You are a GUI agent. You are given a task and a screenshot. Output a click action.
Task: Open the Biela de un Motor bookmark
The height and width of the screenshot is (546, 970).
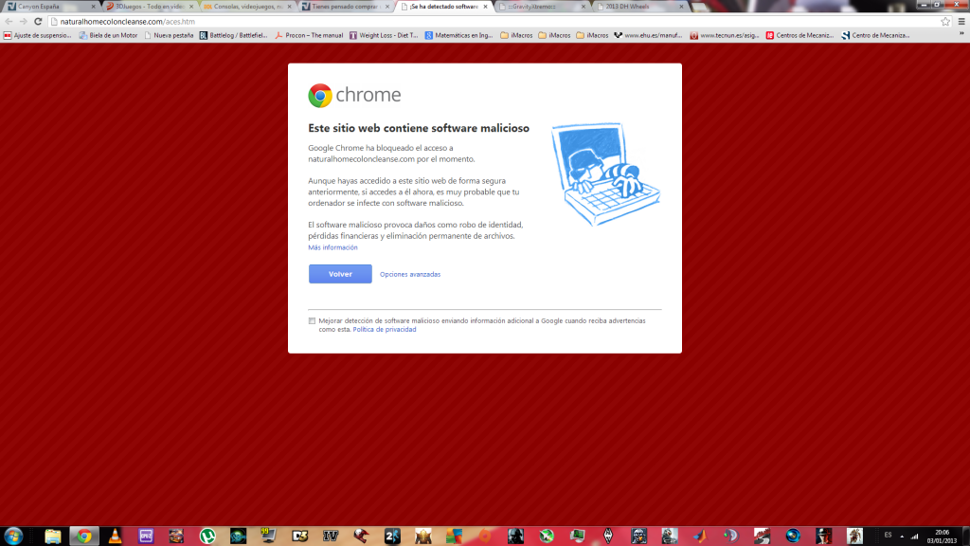pyautogui.click(x=108, y=35)
